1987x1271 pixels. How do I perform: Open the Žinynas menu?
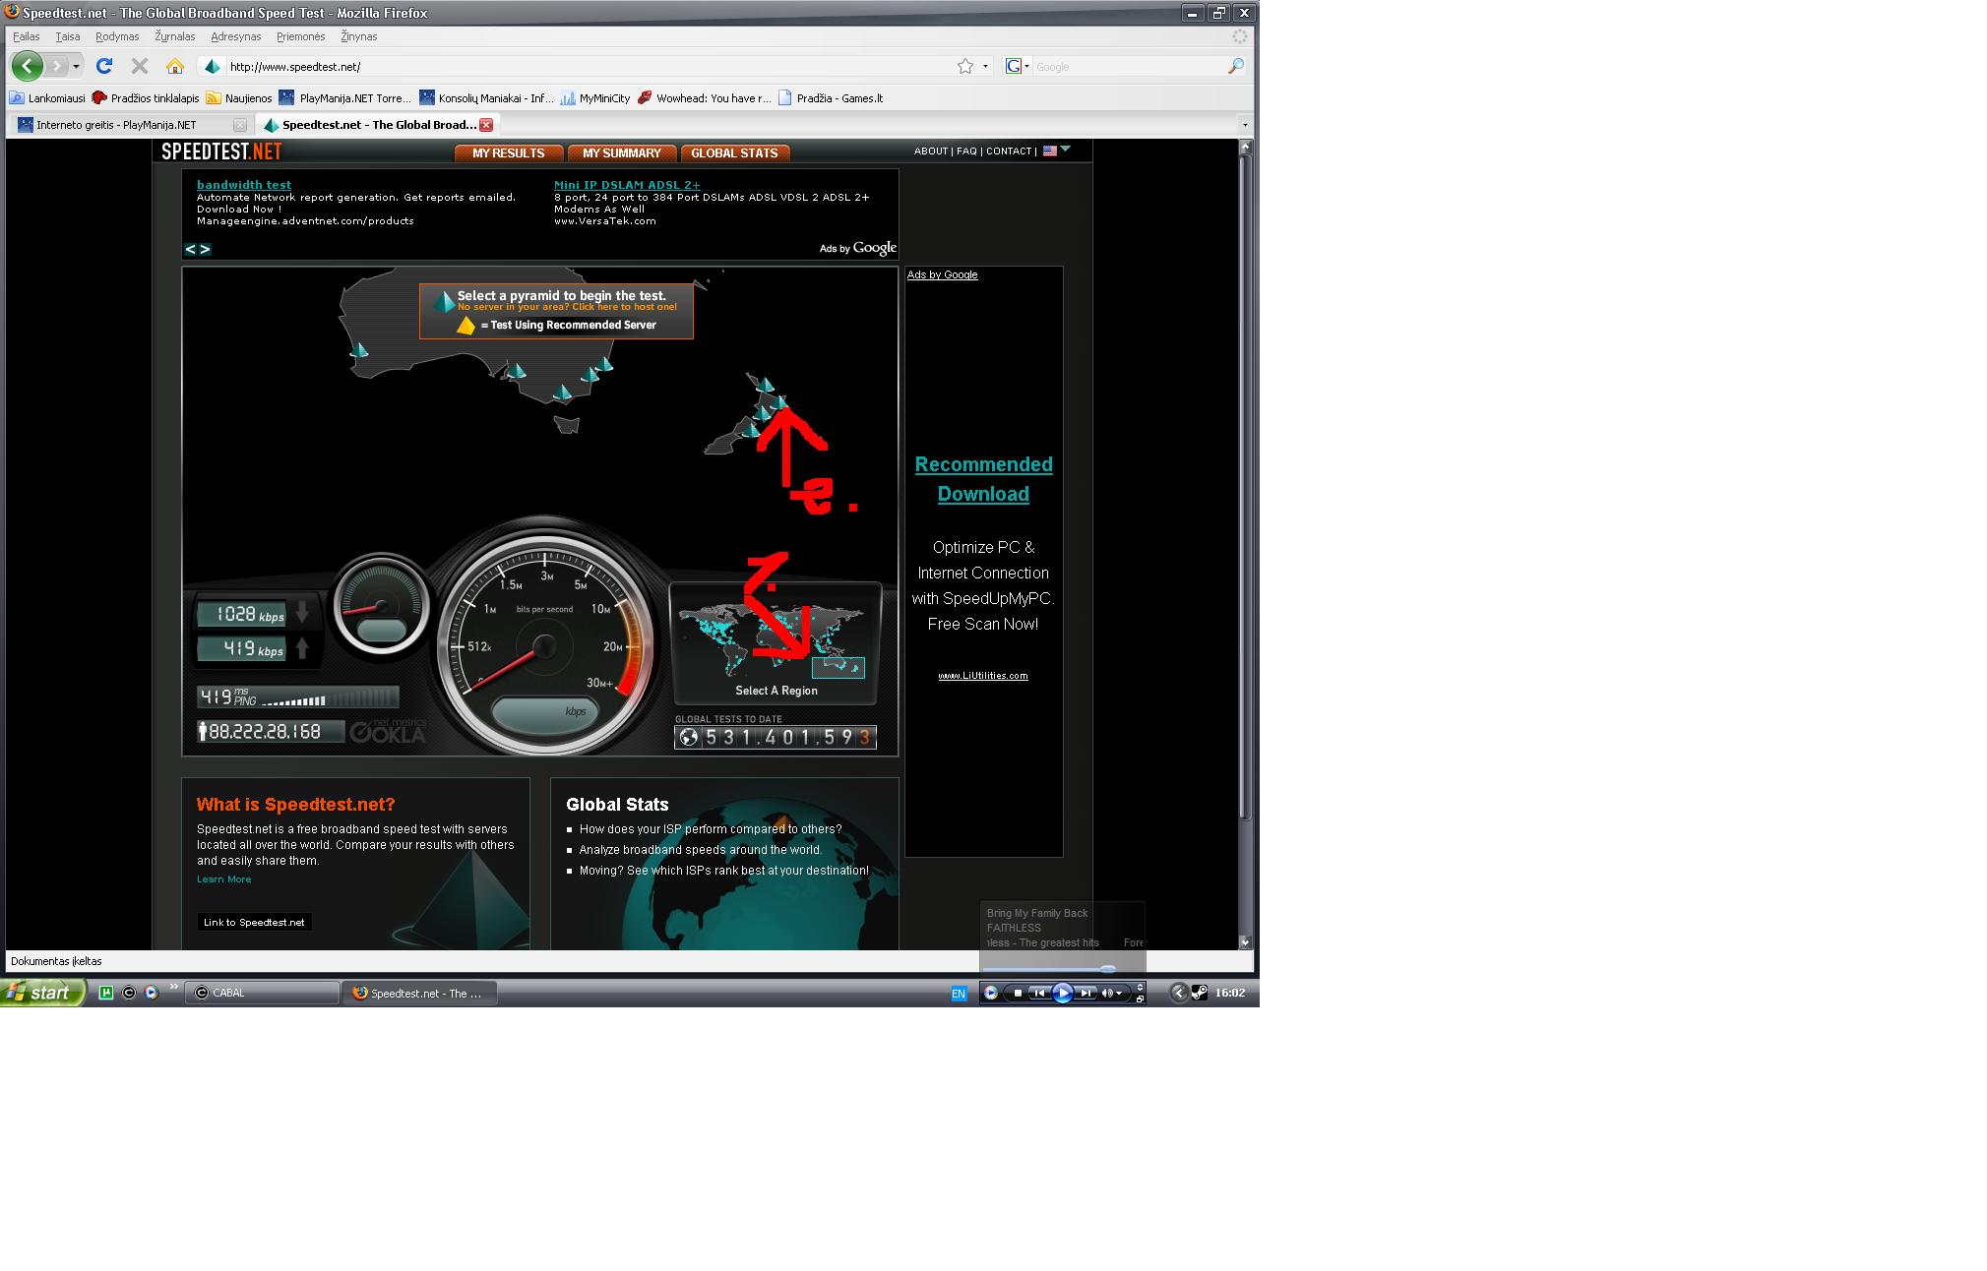tap(359, 36)
